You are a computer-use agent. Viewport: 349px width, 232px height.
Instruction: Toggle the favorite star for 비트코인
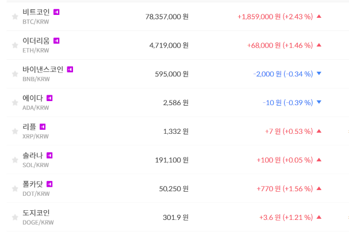click(x=15, y=17)
